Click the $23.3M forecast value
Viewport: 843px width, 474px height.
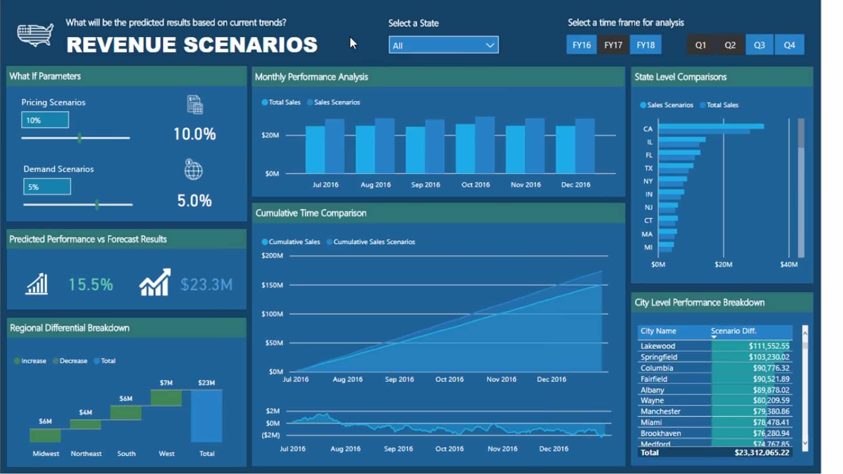(206, 284)
